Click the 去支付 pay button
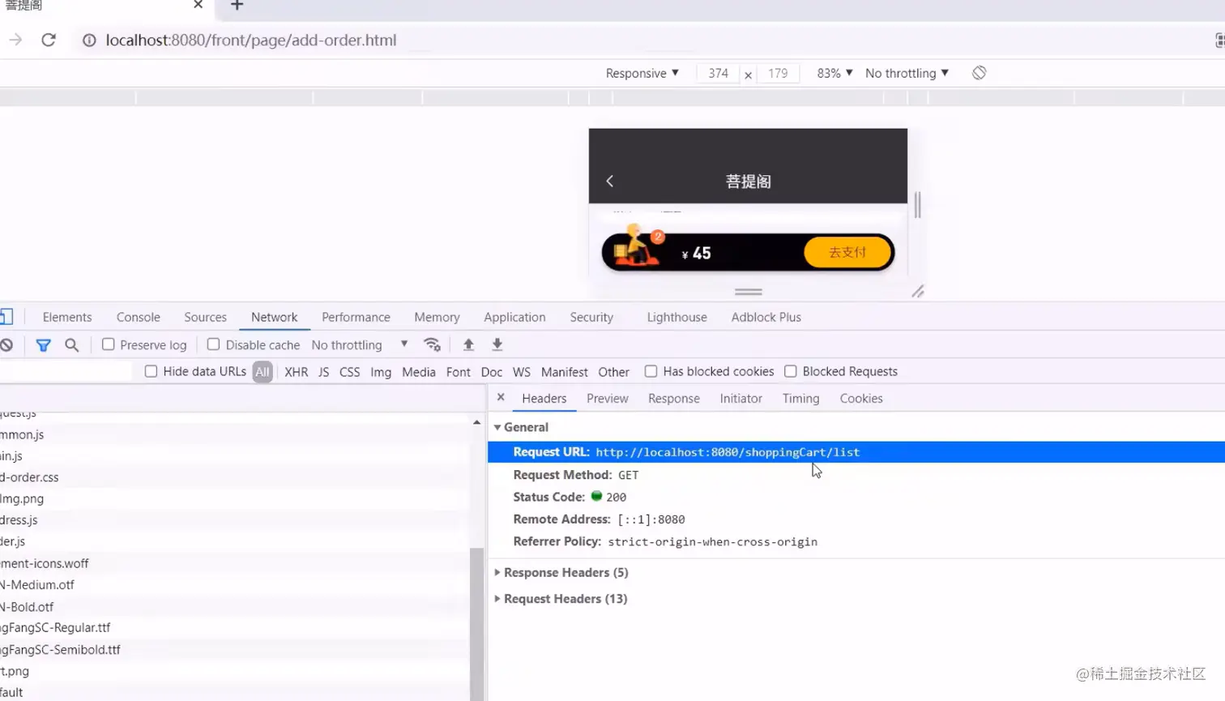The image size is (1225, 701). (x=847, y=252)
